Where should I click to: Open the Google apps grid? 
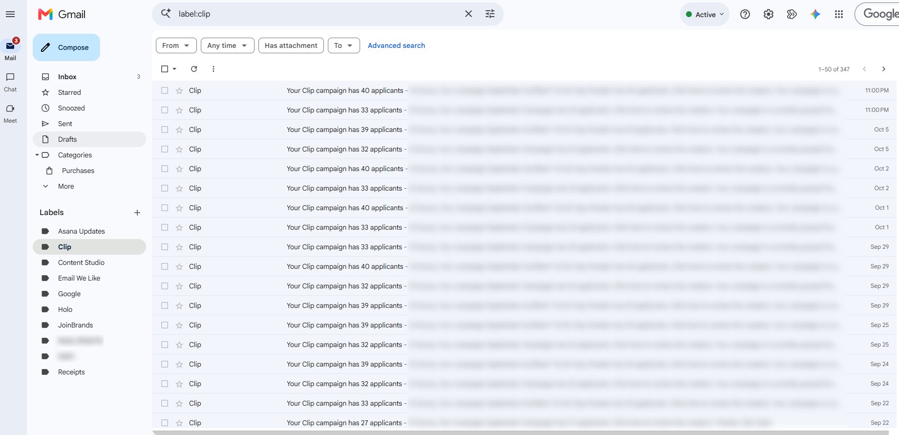[x=839, y=14]
